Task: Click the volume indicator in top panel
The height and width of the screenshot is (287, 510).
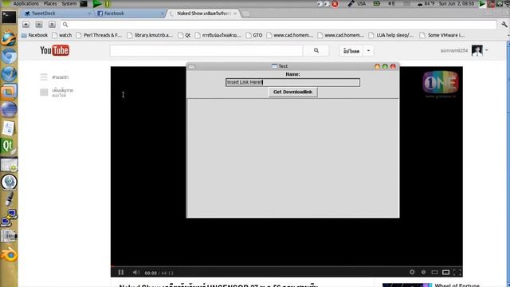Action: click(391, 3)
